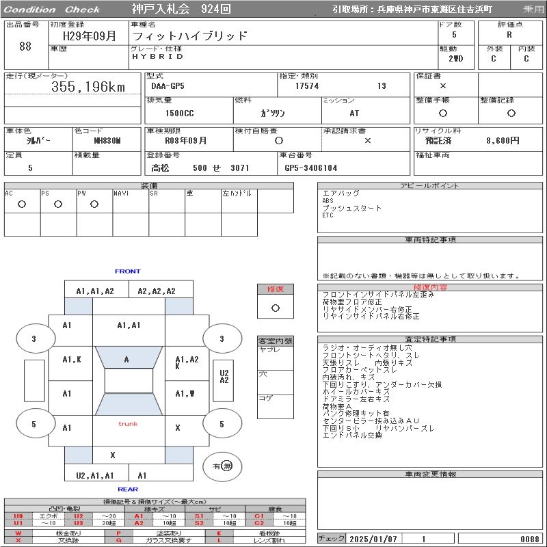Select the × mark under 保証書
Screen dimensions: 547x547
tap(442, 85)
